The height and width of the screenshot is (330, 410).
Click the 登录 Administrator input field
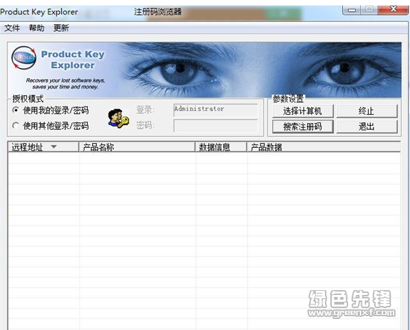pos(216,110)
